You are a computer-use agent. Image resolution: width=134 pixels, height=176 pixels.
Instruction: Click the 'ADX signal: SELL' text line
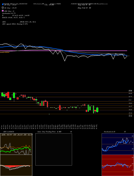point(15,24)
